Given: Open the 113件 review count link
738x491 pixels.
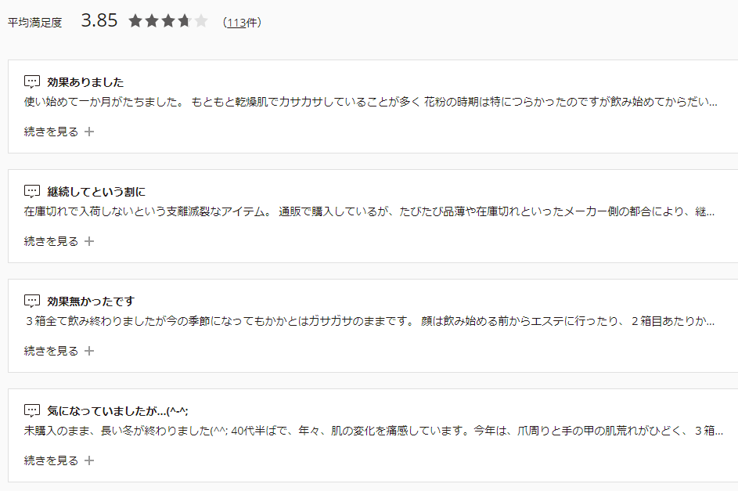Looking at the screenshot, I should (x=236, y=23).
